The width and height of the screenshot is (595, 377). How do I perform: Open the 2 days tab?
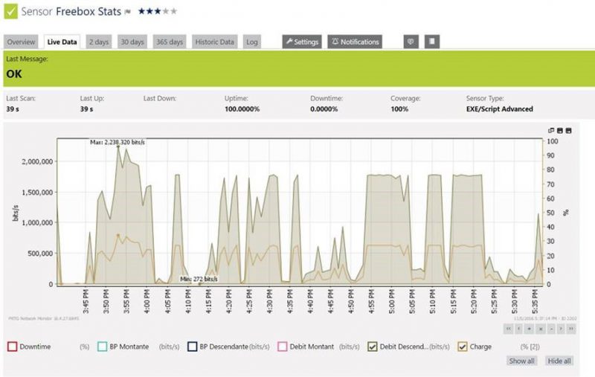(99, 42)
